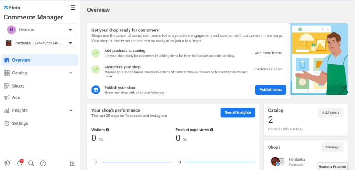Click 'Get your shop ready for customers' heading
Image resolution: width=355 pixels, height=170 pixels.
pos(125,30)
